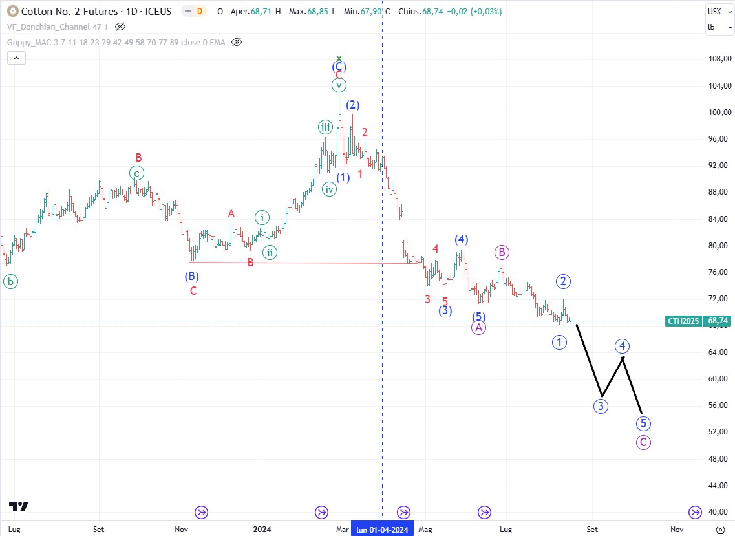Select the blue circled 5 wave label

[x=643, y=423]
